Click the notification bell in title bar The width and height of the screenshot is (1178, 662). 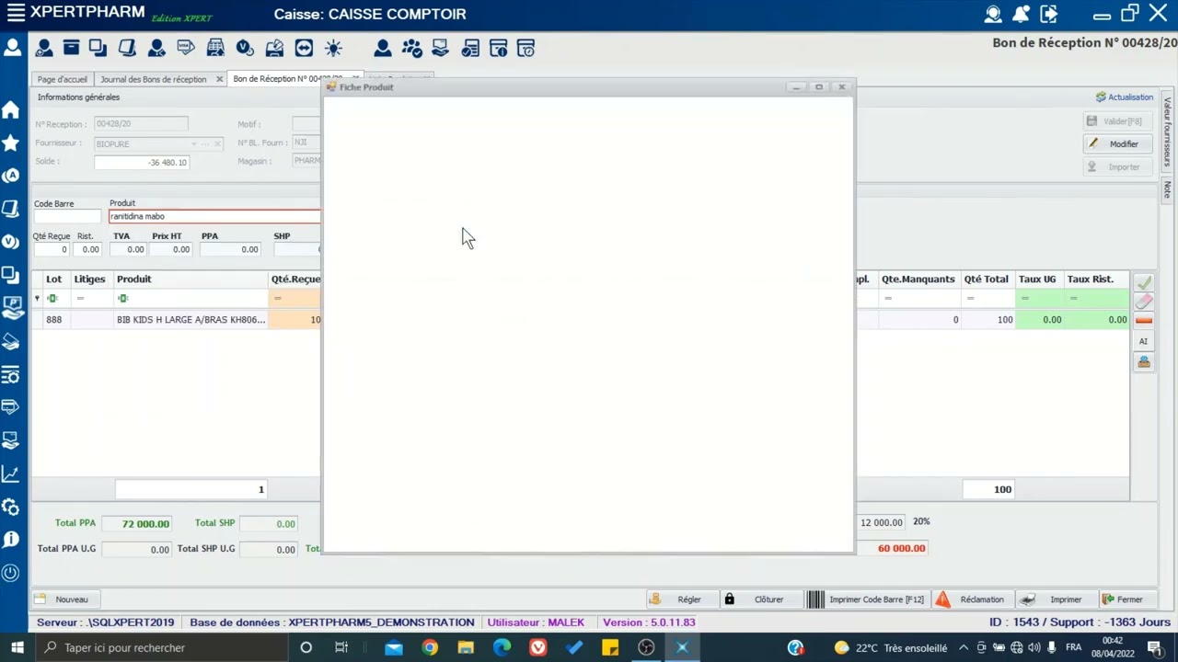pos(1021,14)
